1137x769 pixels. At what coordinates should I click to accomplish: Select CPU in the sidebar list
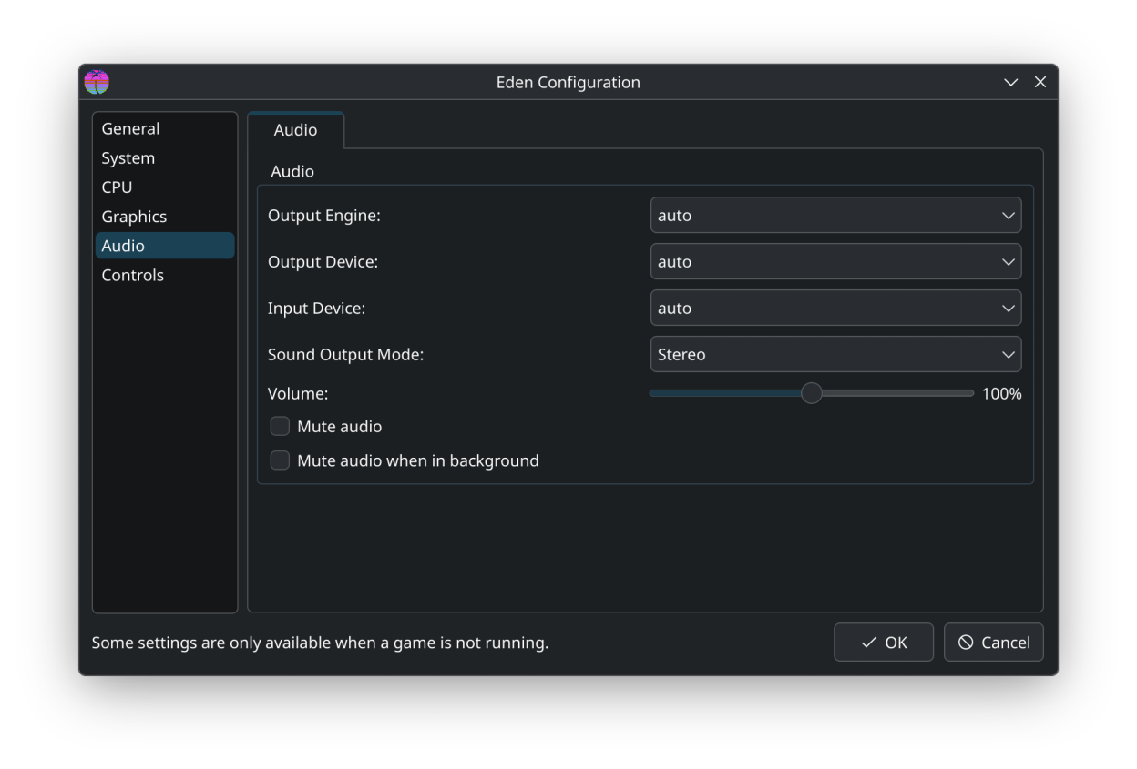tap(165, 187)
